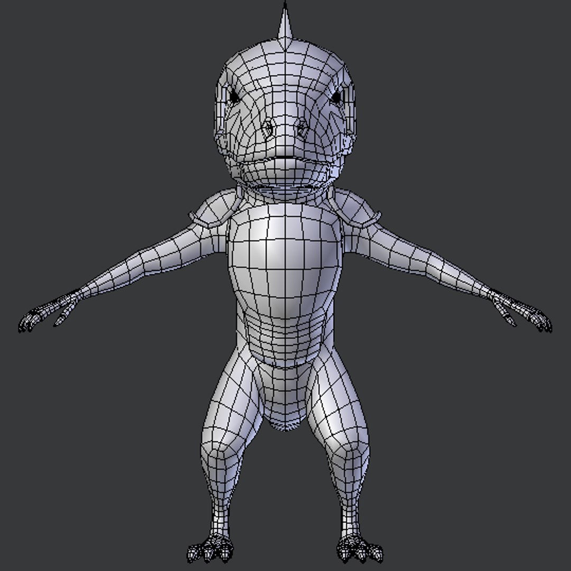Screen dimensions: 571x571
Task: Click the clawed foot on the viewer's right
Action: [360, 549]
